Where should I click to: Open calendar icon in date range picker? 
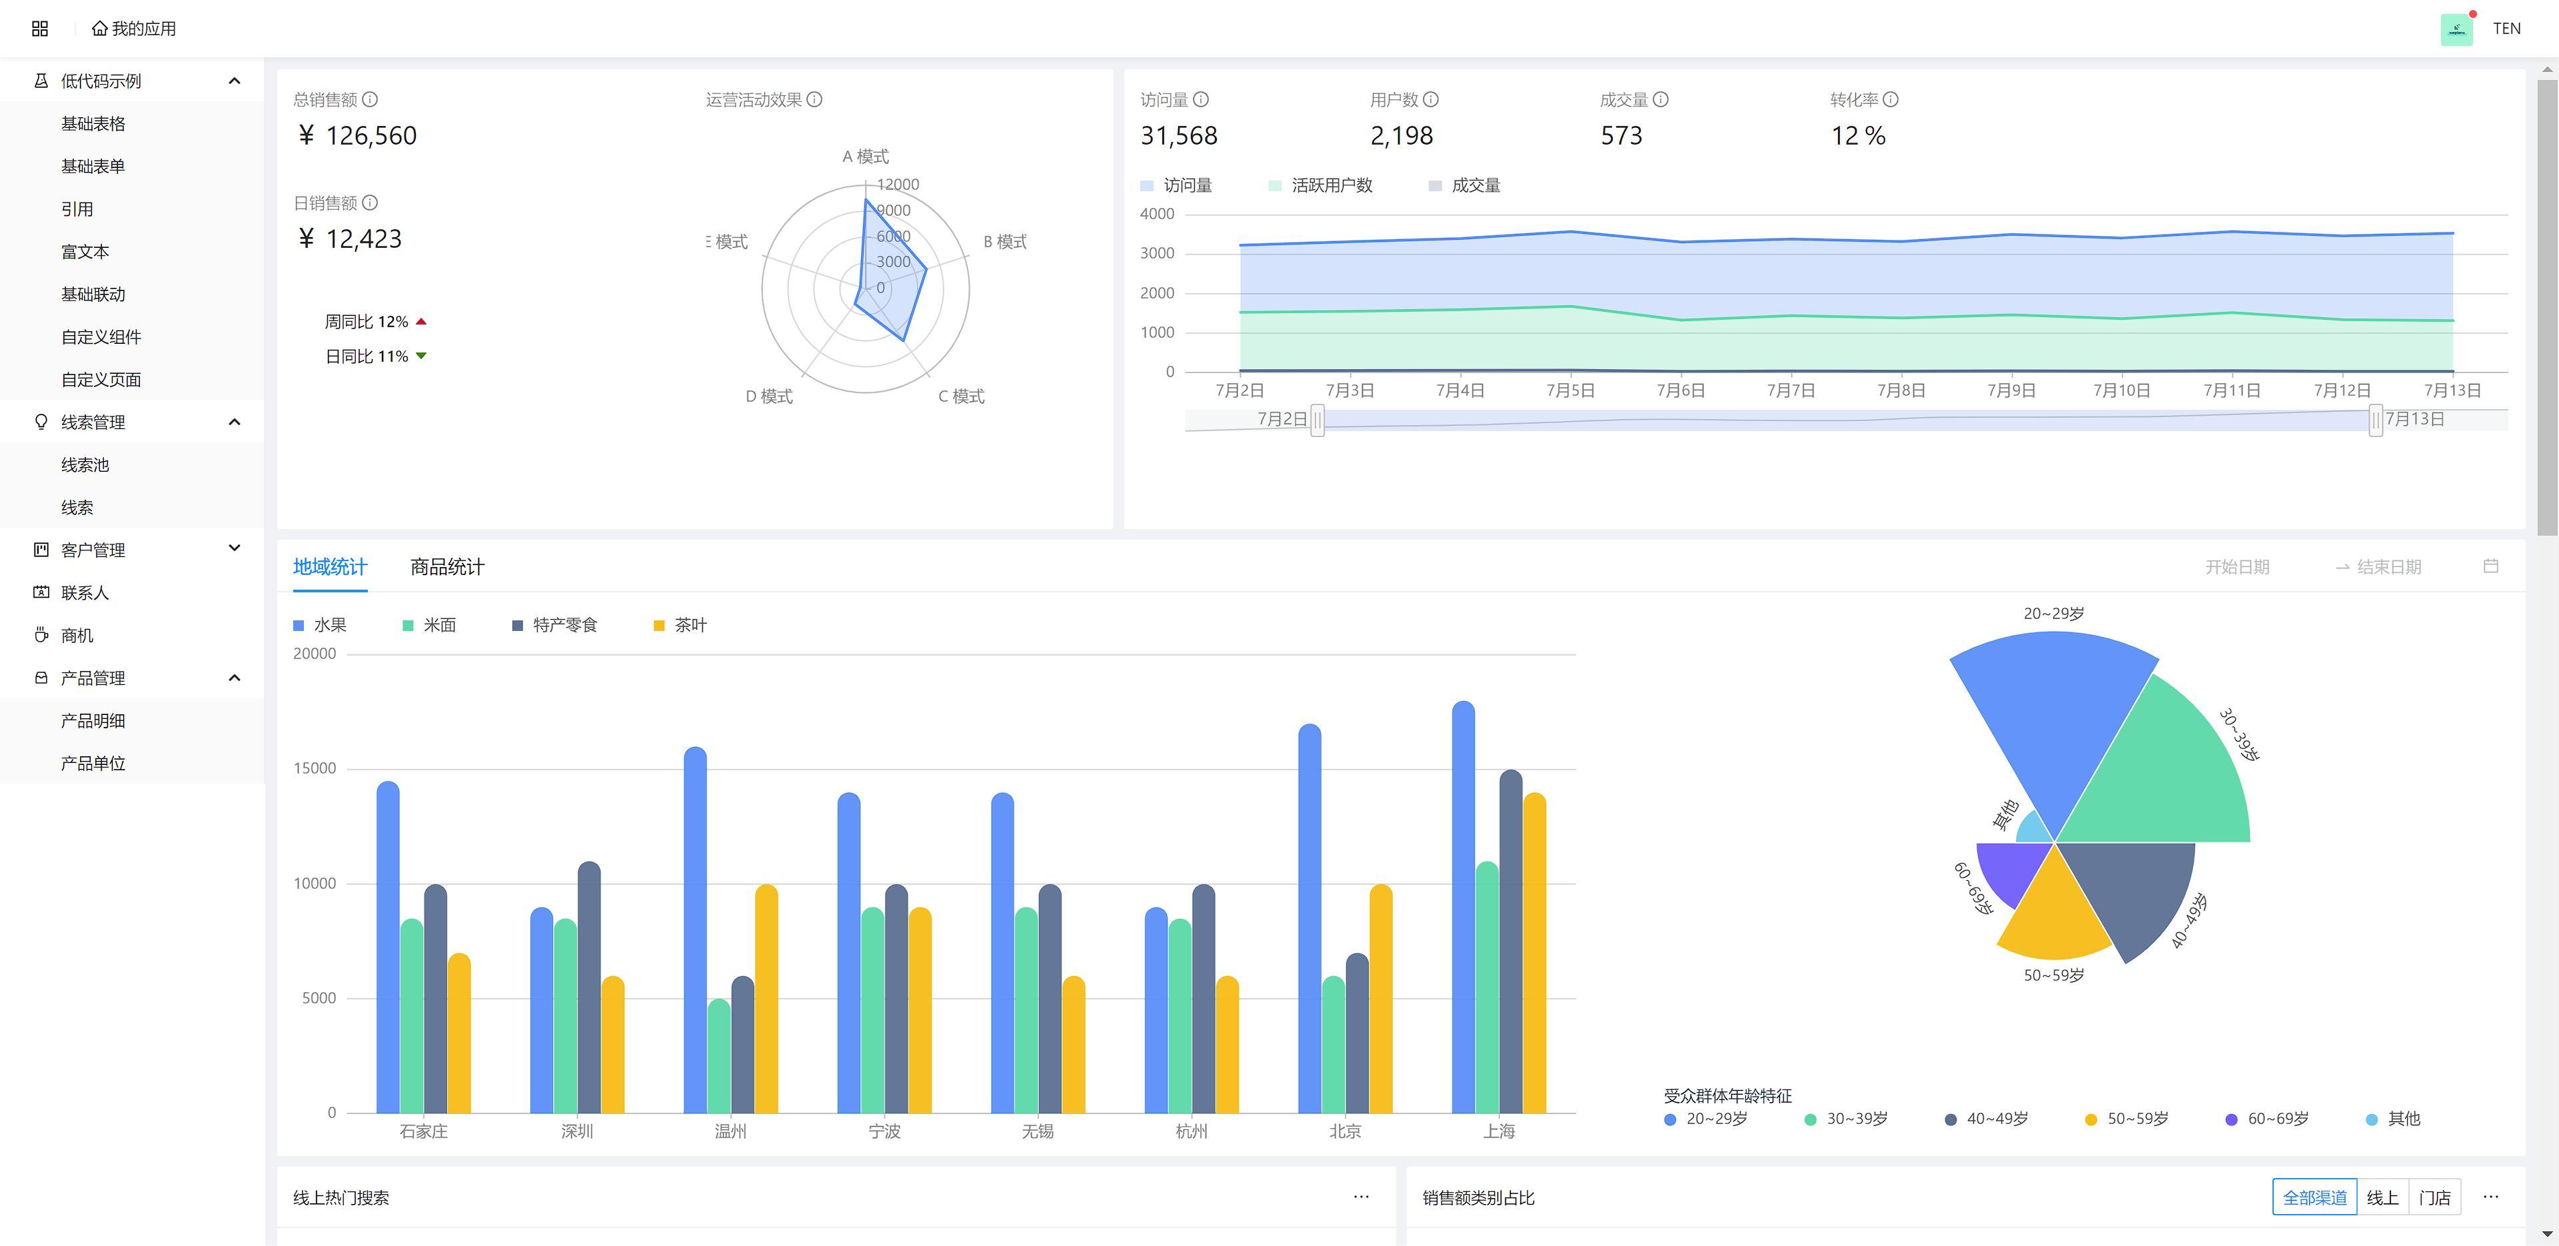coord(2490,566)
